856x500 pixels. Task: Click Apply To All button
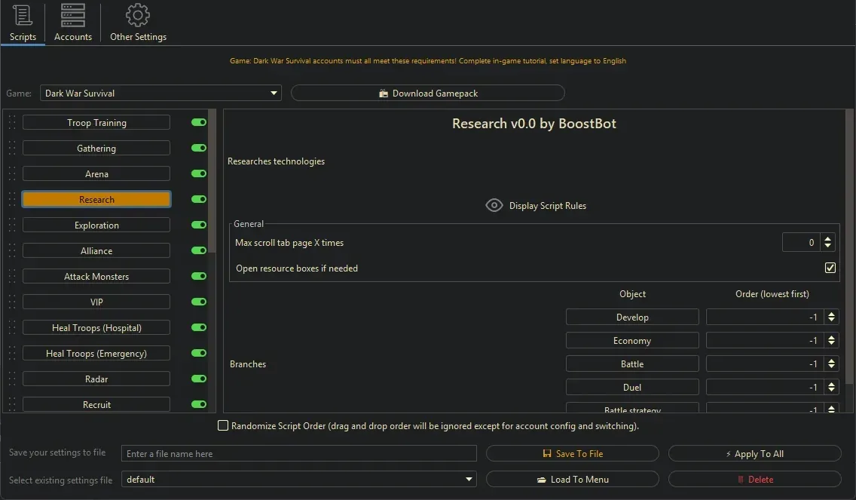[754, 453]
